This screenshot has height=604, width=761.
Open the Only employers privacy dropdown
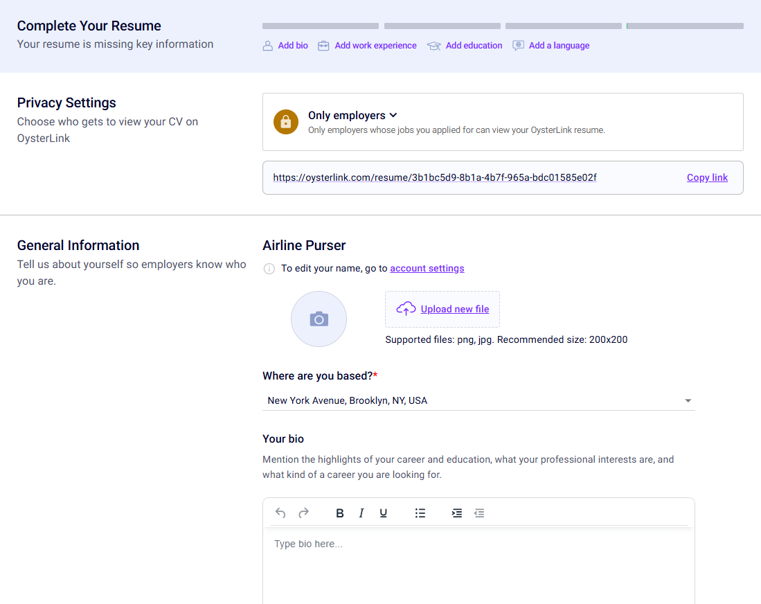tap(353, 115)
